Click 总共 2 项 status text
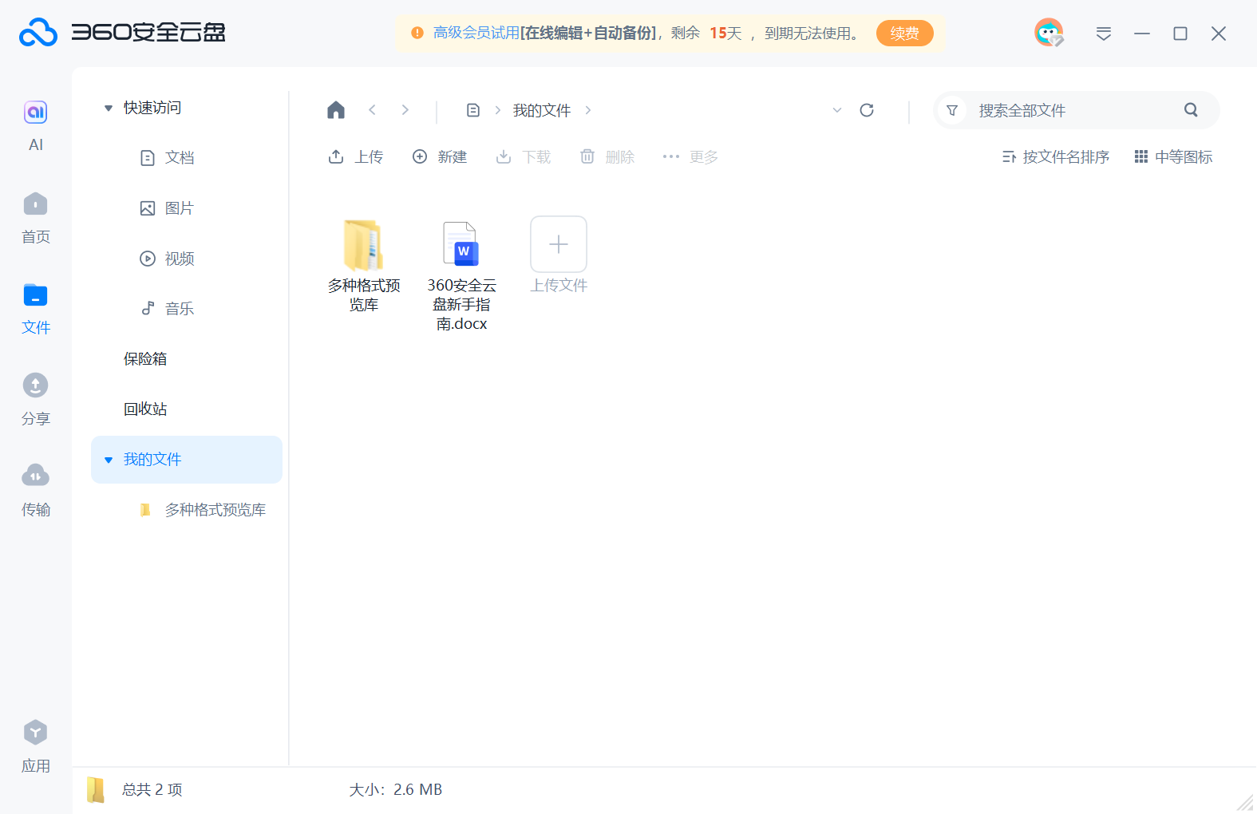The height and width of the screenshot is (814, 1257). pyautogui.click(x=152, y=790)
